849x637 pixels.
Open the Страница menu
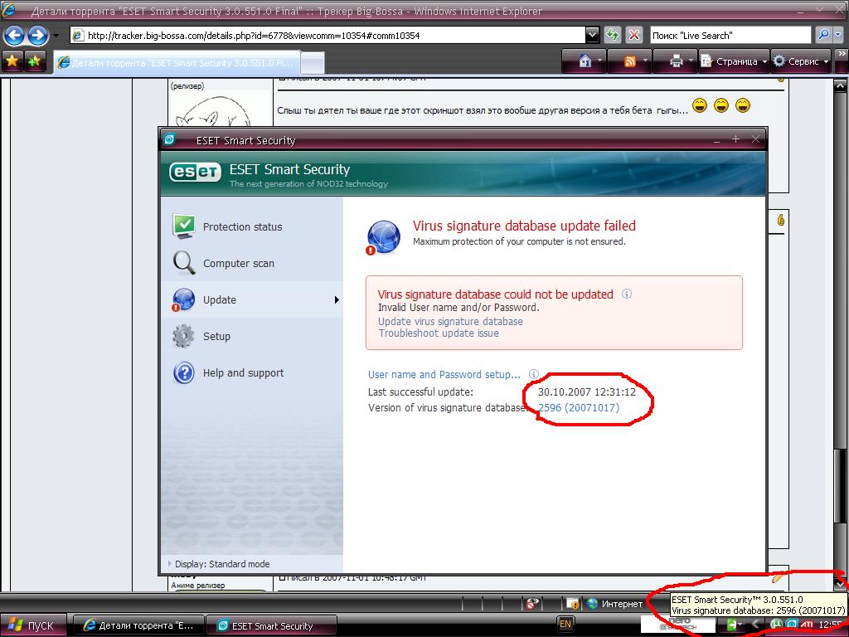[x=734, y=61]
